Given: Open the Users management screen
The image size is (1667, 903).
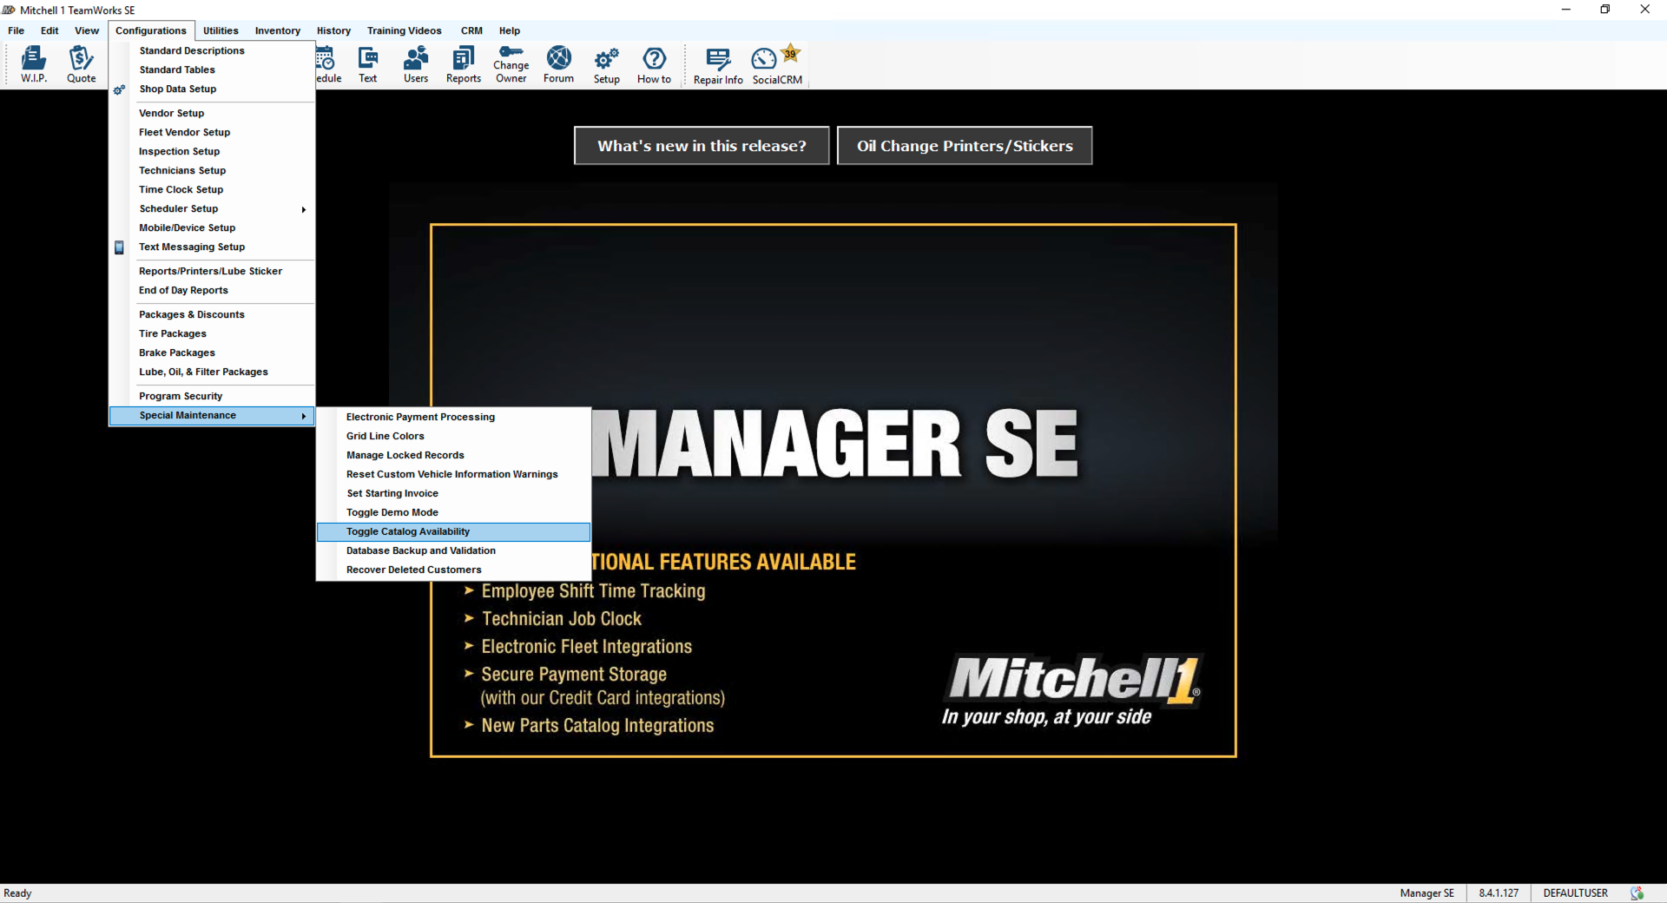Looking at the screenshot, I should (416, 63).
